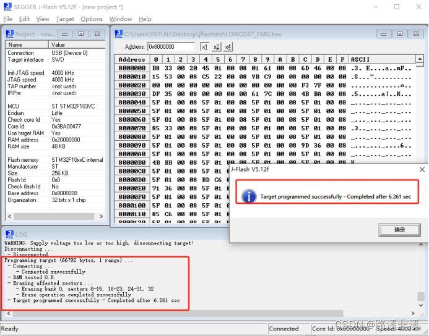Open the Window menu
Screen dimensions: 429x336
click(x=120, y=19)
